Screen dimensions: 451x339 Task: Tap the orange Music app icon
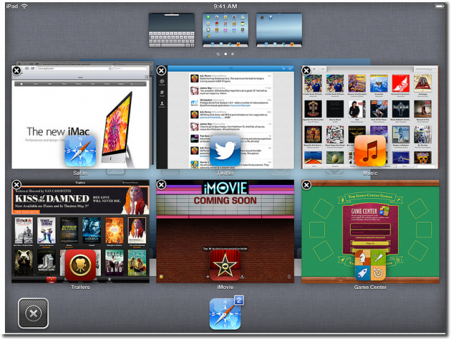[370, 151]
